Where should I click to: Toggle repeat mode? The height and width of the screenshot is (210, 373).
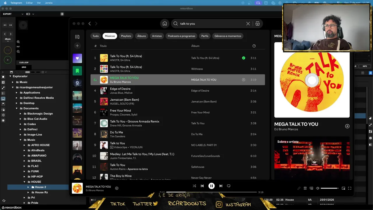(x=229, y=186)
